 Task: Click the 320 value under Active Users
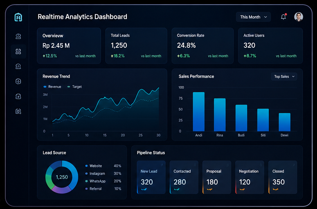tap(249, 45)
